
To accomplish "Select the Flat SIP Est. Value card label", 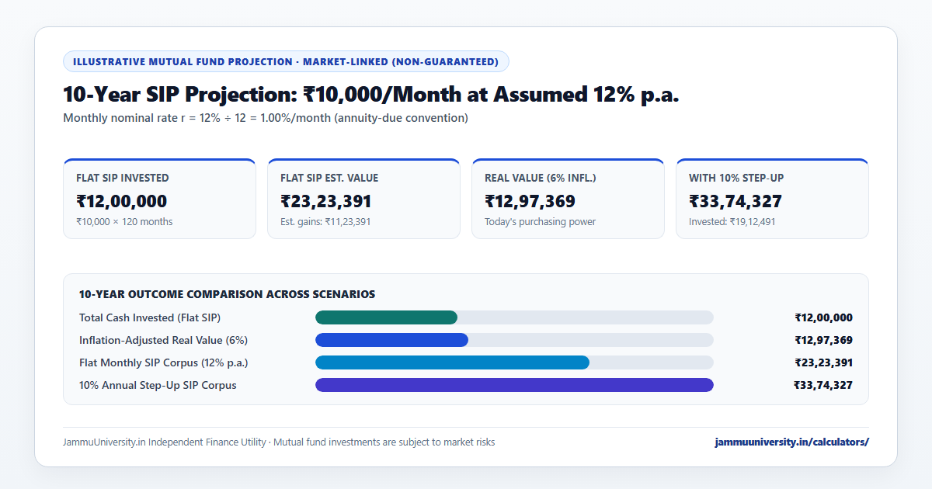I will click(x=329, y=178).
